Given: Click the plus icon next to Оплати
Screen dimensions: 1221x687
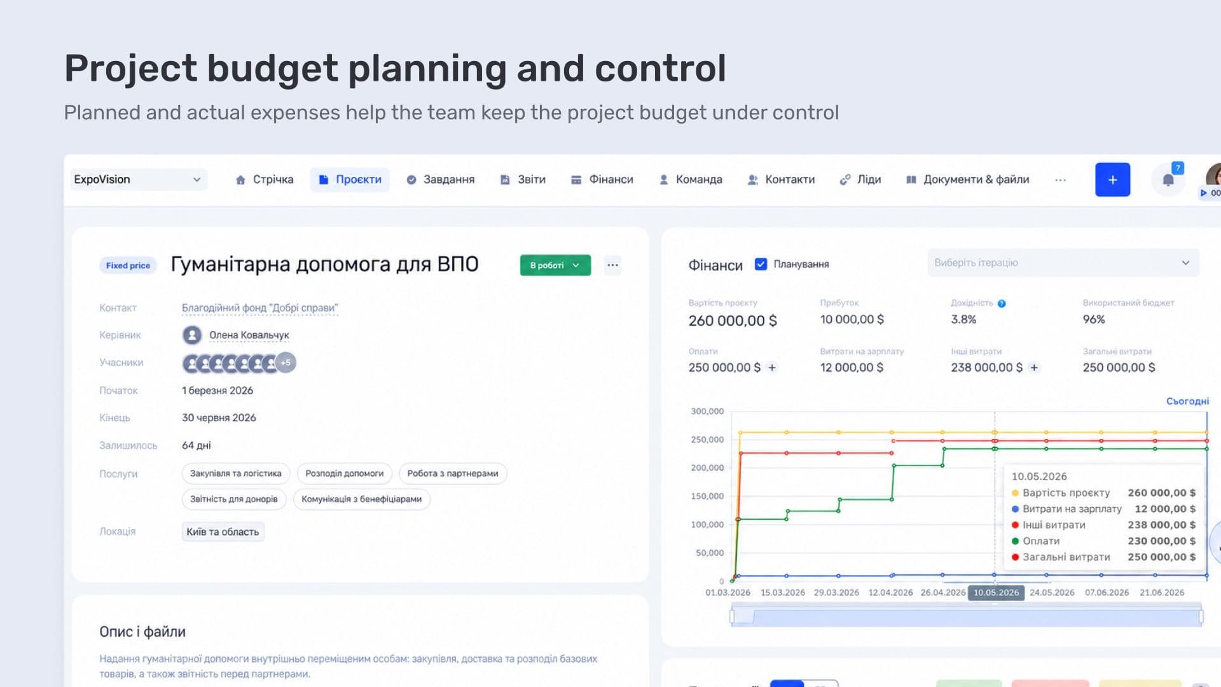Looking at the screenshot, I should [x=772, y=368].
